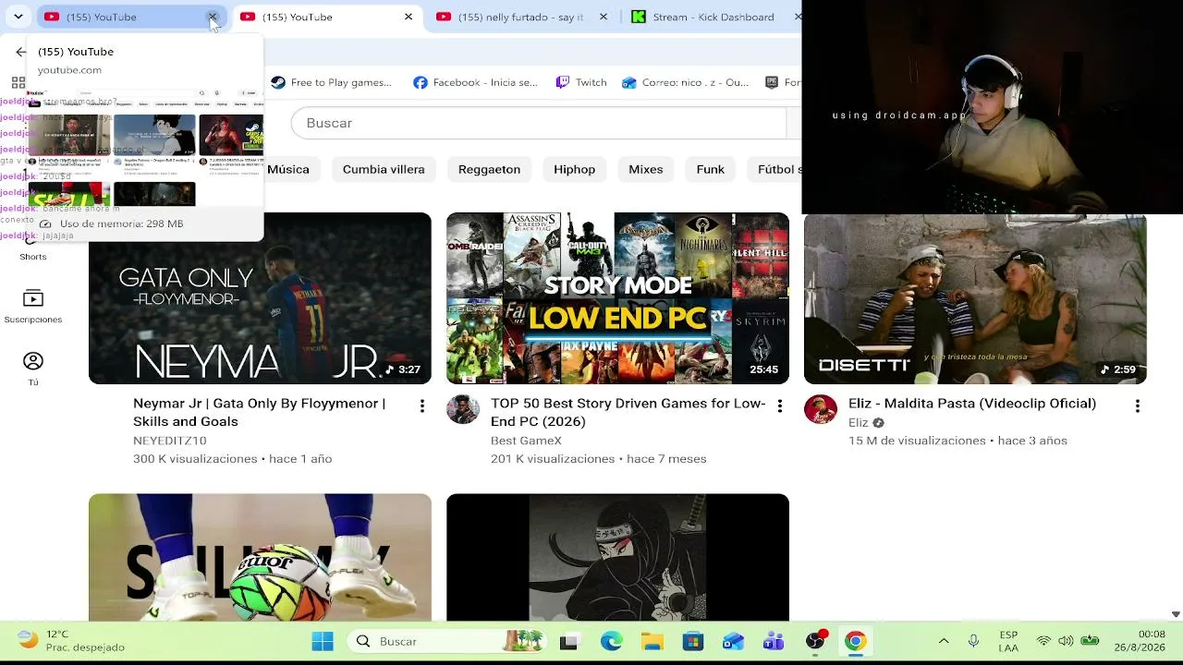The image size is (1183, 665).
Task: Open the Correo: nico . z Outlook bookmark
Action: tap(685, 82)
